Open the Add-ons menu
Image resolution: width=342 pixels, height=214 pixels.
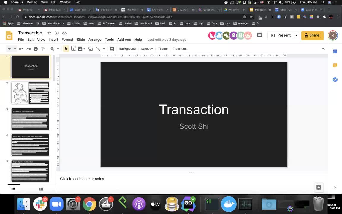pyautogui.click(x=124, y=40)
